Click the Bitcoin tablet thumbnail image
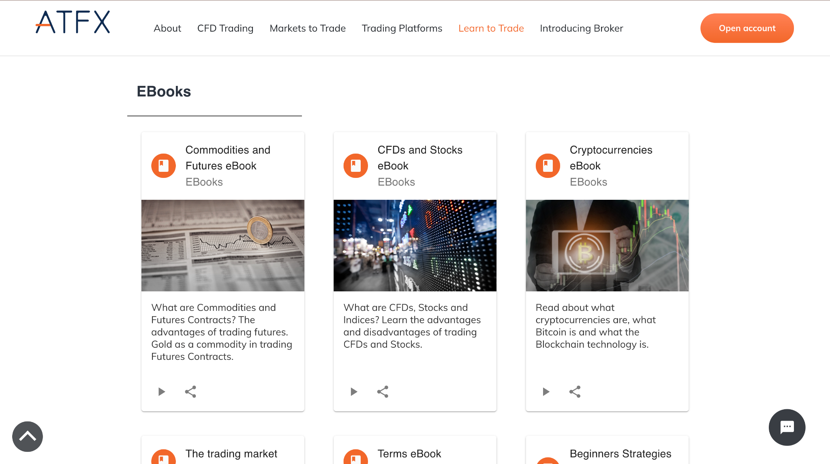Screen dimensions: 830x464 coord(607,246)
